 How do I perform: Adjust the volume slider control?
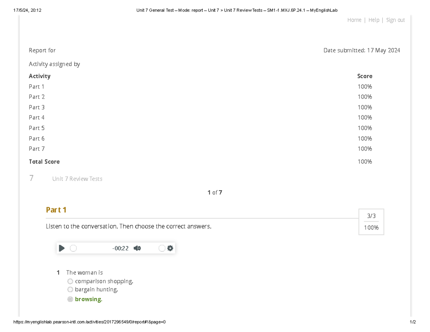point(162,248)
